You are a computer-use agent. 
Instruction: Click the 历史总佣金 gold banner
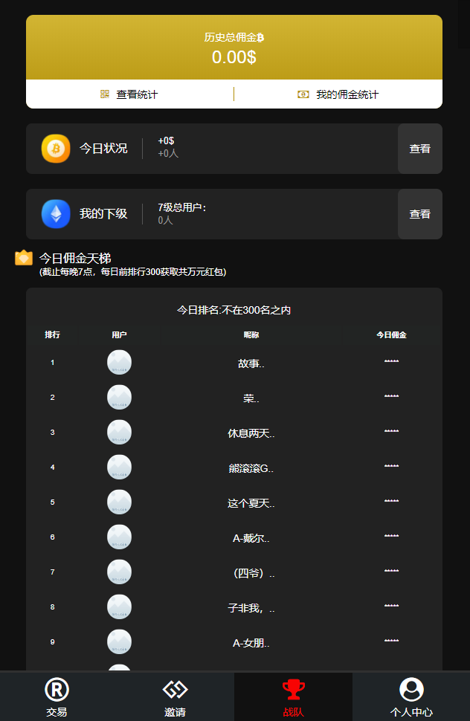pyautogui.click(x=234, y=48)
